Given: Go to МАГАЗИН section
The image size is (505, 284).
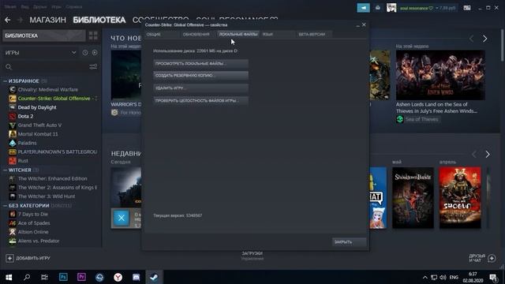Looking at the screenshot, I should tap(47, 20).
